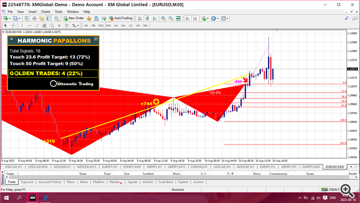360x203 pixels.
Task: Switch to the Experts tab
Action: pos(183,182)
